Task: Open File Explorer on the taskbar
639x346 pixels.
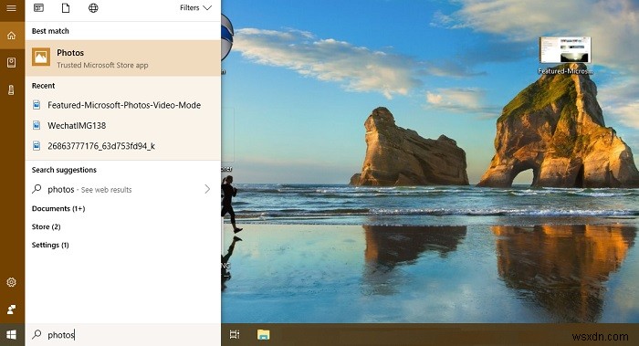Action: coord(263,335)
